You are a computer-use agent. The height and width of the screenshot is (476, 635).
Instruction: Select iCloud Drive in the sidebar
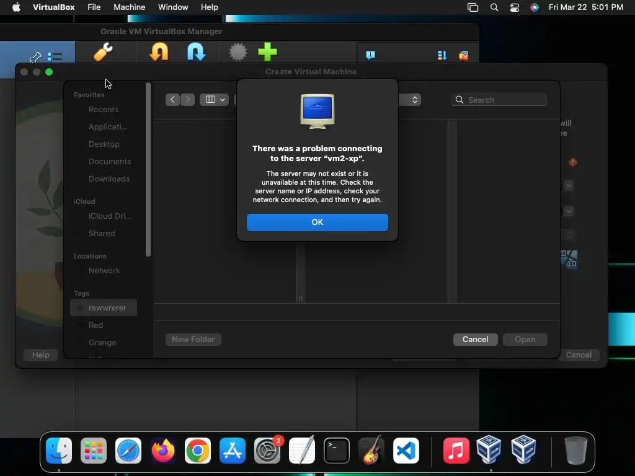click(x=110, y=216)
